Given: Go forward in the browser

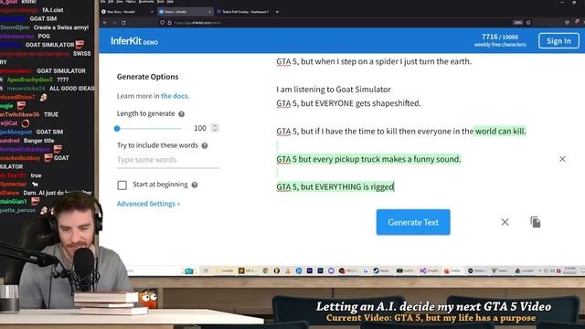Looking at the screenshot, I should (114, 23).
